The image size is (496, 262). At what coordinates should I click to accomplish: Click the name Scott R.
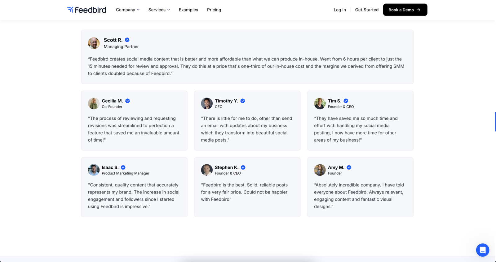tap(113, 40)
